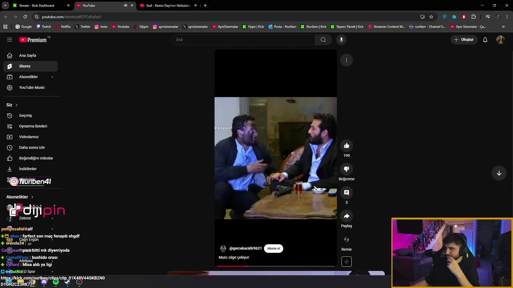Click the playing short video
The width and height of the screenshot is (513, 288).
coord(276,158)
